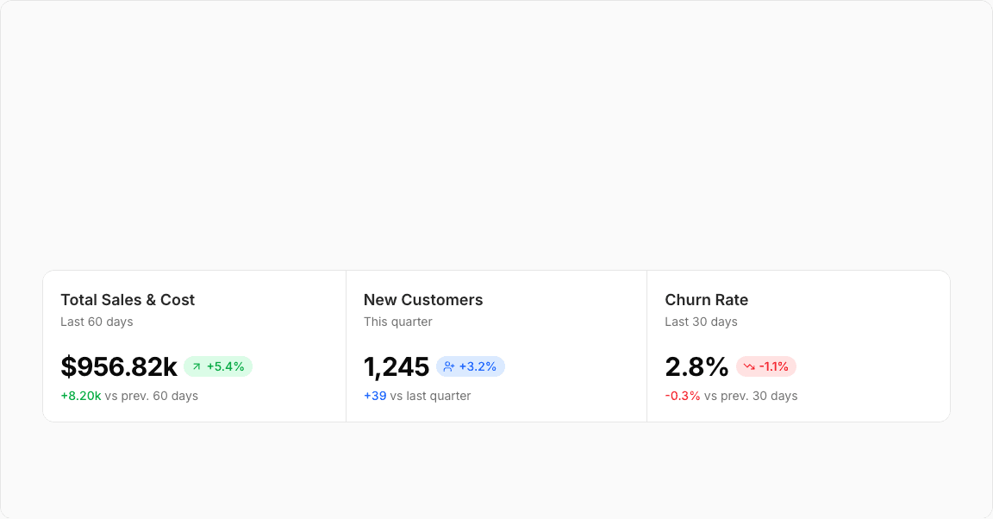The image size is (993, 519).
Task: Select the Churn Rate card title
Action: point(706,300)
